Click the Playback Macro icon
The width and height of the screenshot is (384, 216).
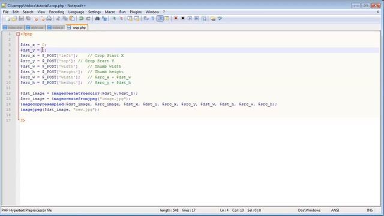(x=190, y=19)
